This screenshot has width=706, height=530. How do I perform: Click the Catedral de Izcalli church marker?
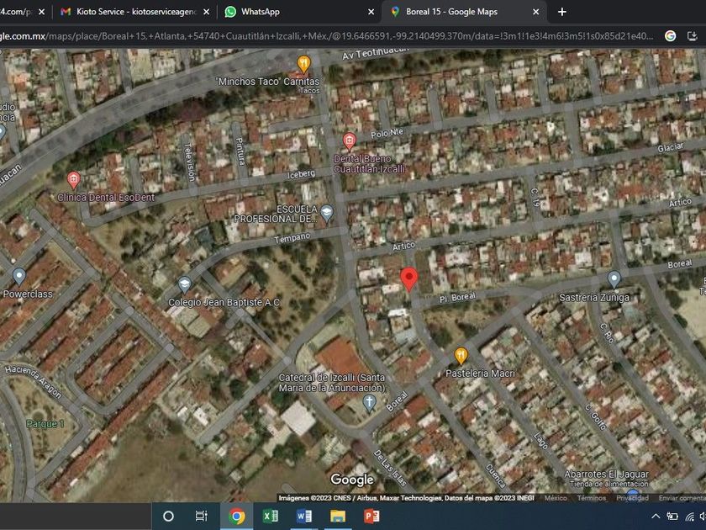coord(369,402)
